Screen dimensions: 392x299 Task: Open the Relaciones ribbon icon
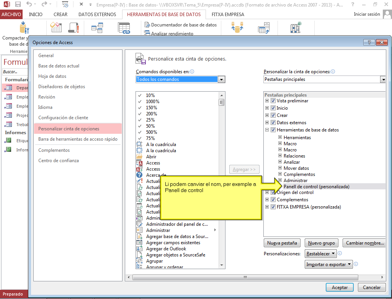pos(97,28)
